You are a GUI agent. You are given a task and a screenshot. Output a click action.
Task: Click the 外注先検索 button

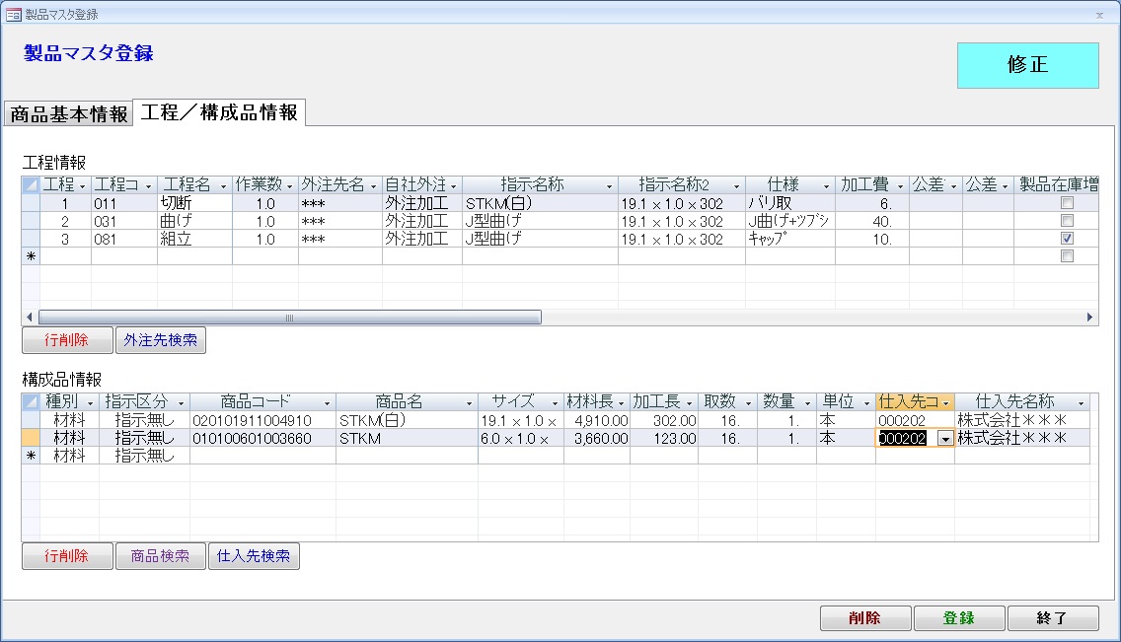[x=160, y=340]
